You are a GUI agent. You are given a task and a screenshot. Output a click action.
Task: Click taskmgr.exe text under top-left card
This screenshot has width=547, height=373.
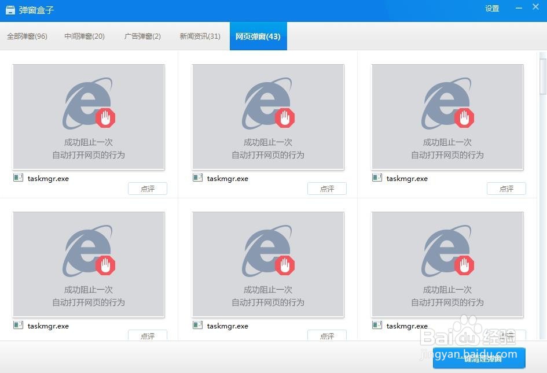click(x=48, y=179)
